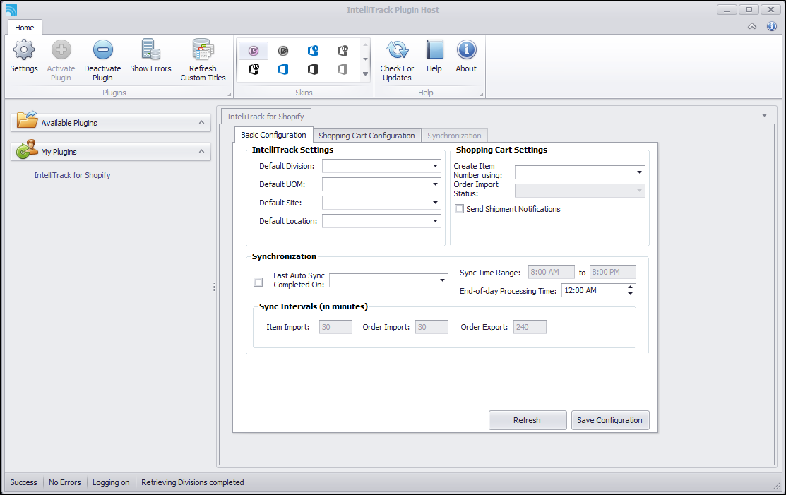
Task: Switch to the Home ribbon tab
Action: click(25, 28)
